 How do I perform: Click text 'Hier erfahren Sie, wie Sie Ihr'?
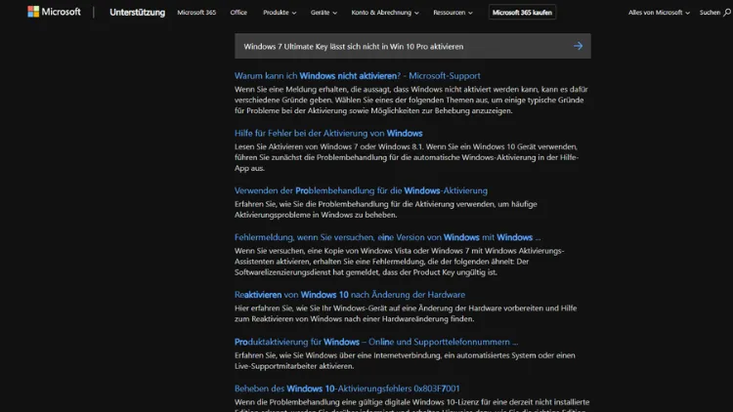point(406,313)
